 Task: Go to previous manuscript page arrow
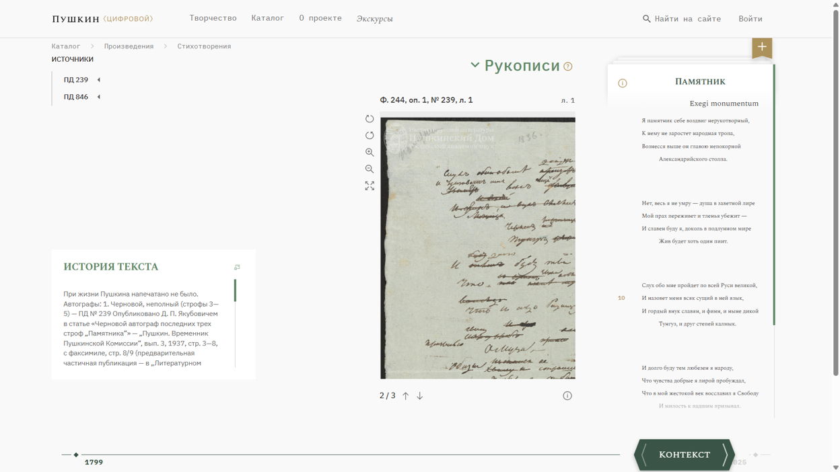405,396
